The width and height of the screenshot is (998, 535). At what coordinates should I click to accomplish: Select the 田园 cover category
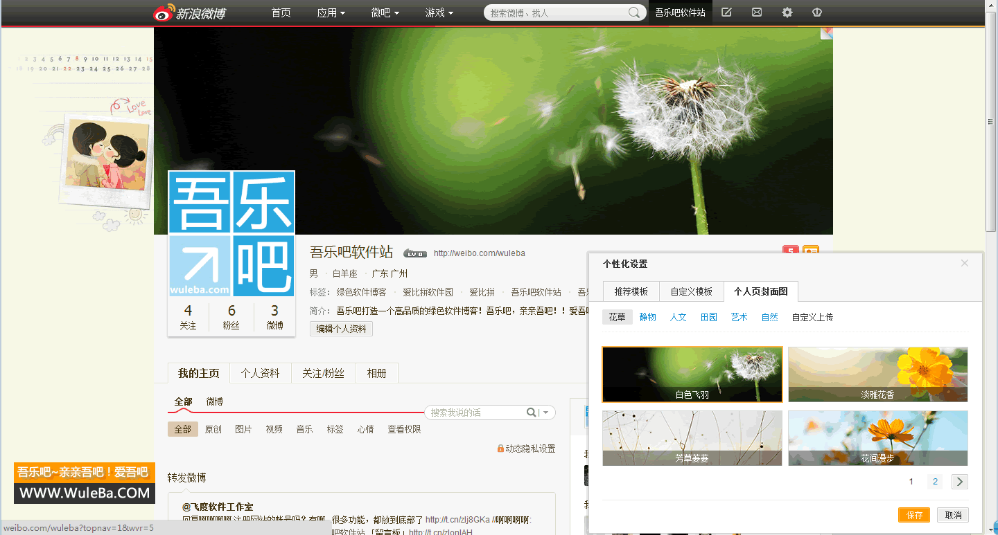click(708, 317)
